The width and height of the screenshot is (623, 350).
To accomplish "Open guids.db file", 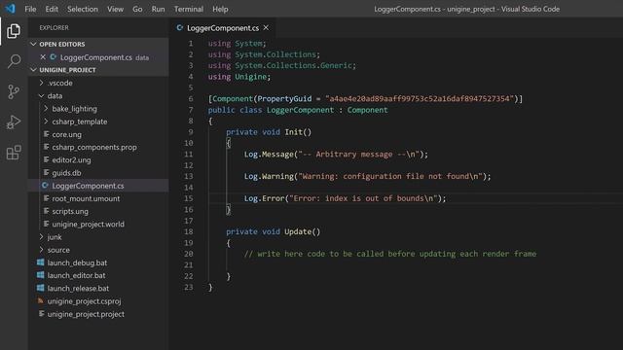I will (66, 173).
